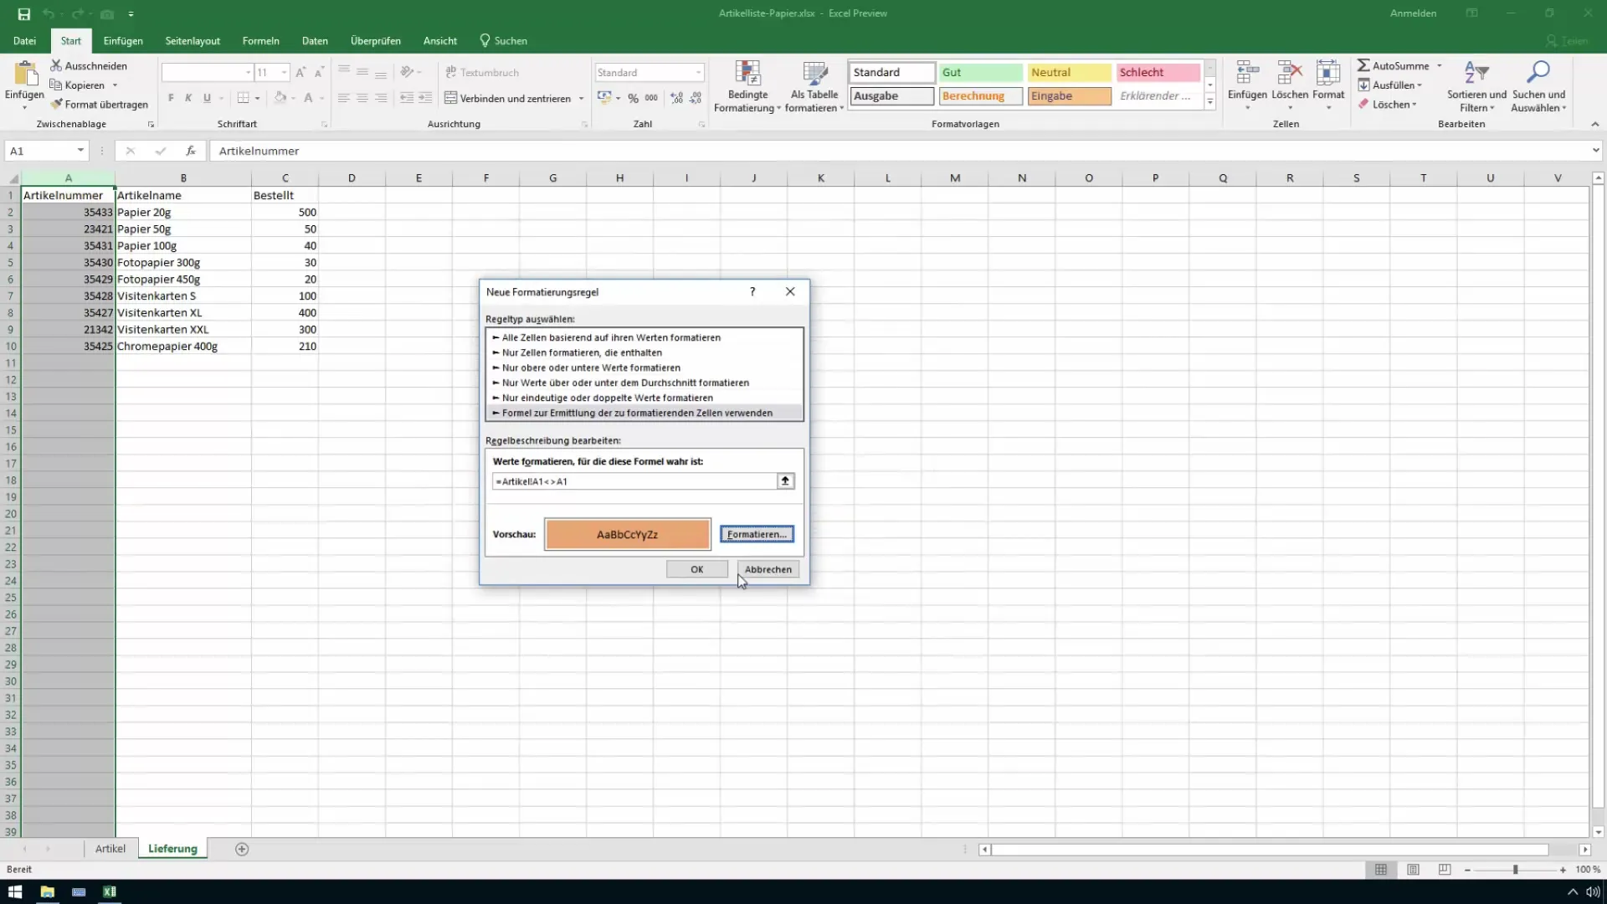This screenshot has height=904, width=1607.
Task: Click the thousands separator 000 icon
Action: (651, 99)
